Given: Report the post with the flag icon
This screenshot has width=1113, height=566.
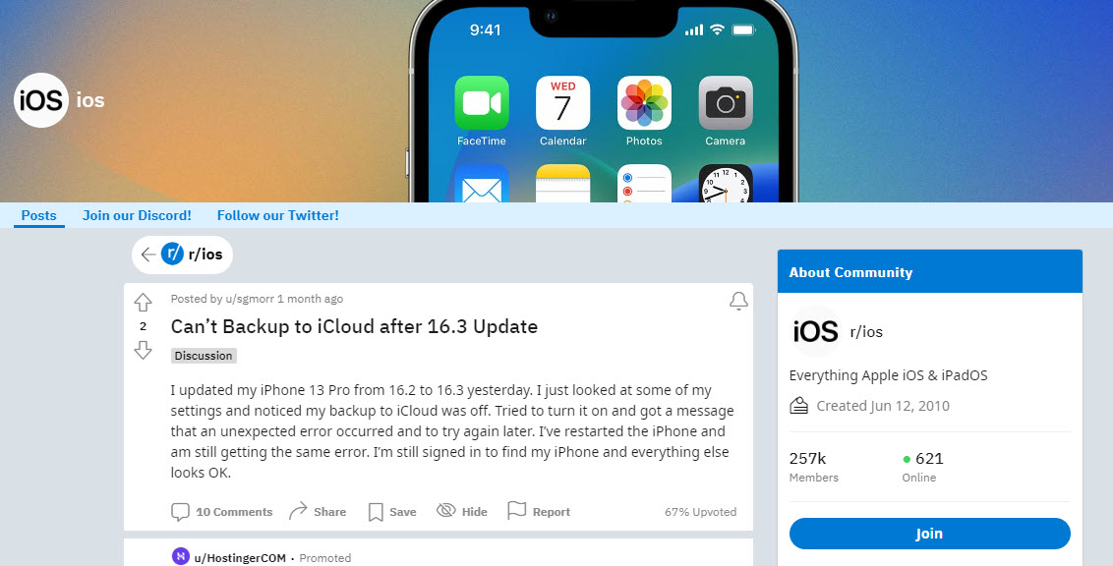Looking at the screenshot, I should click(x=539, y=511).
